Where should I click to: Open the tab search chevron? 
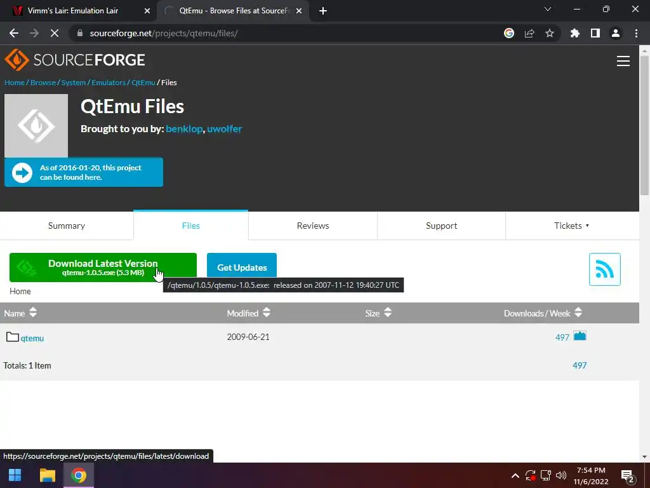coord(548,9)
